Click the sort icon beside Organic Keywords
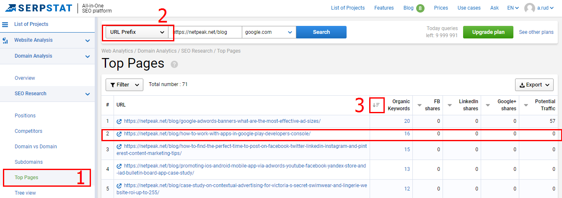This screenshot has height=198, width=562. [x=376, y=105]
